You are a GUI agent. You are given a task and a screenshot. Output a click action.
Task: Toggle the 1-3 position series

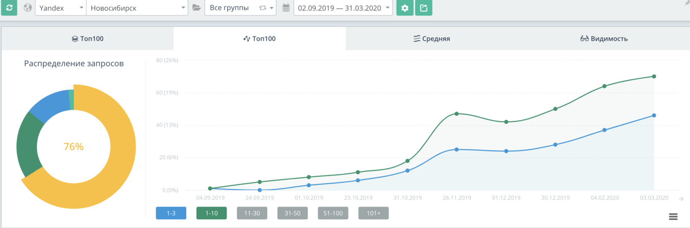[x=171, y=213]
